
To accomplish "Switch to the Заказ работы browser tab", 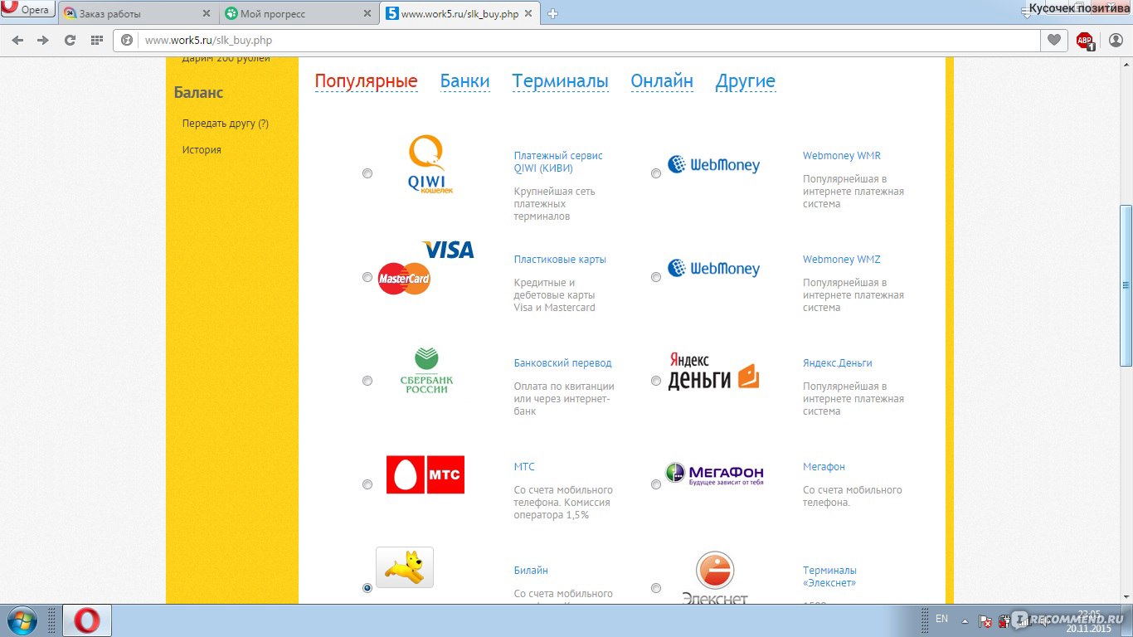I will pyautogui.click(x=137, y=14).
